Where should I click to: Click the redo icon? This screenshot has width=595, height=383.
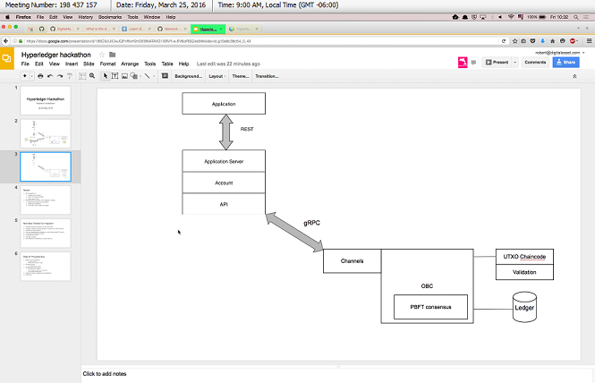click(x=60, y=76)
